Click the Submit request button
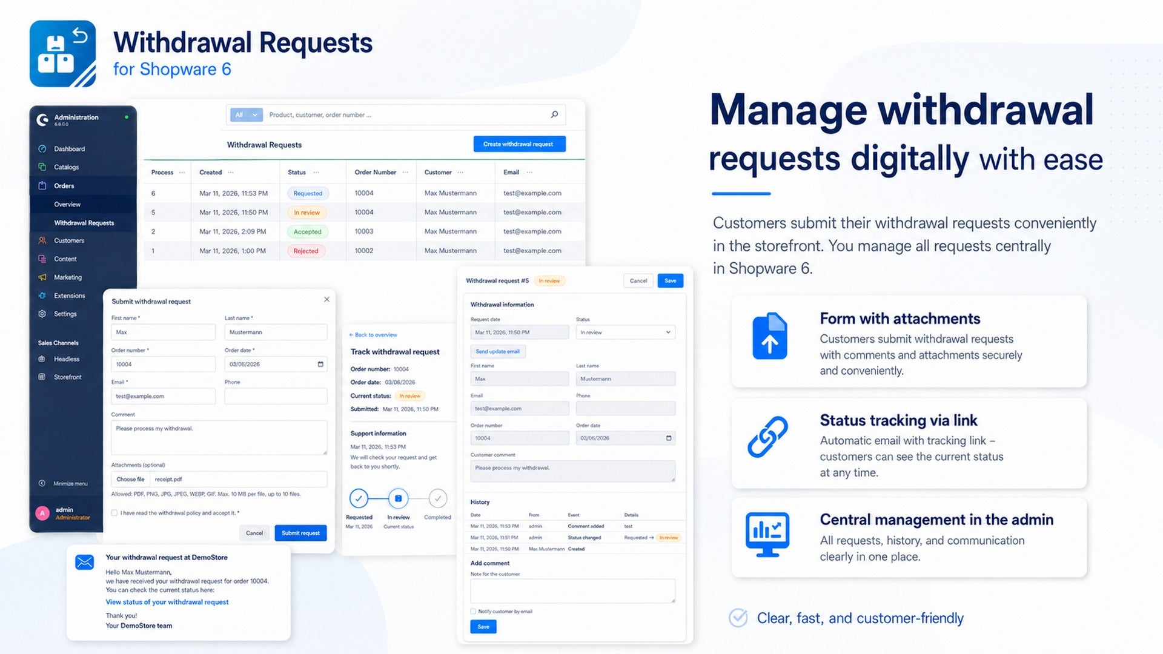This screenshot has height=654, width=1163. click(x=300, y=533)
